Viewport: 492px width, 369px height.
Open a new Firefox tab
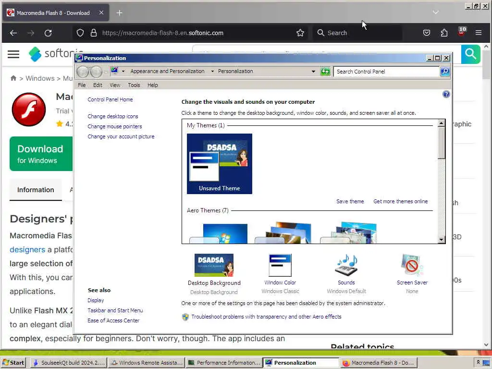119,13
